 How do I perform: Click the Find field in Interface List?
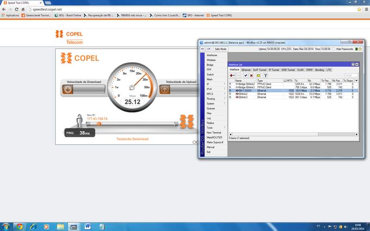(351, 75)
